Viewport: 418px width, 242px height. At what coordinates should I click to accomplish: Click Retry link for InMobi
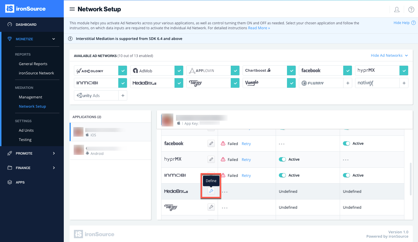pos(246,175)
